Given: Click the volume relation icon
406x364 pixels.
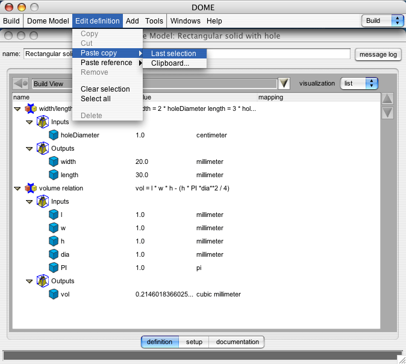Looking at the screenshot, I should (x=31, y=188).
